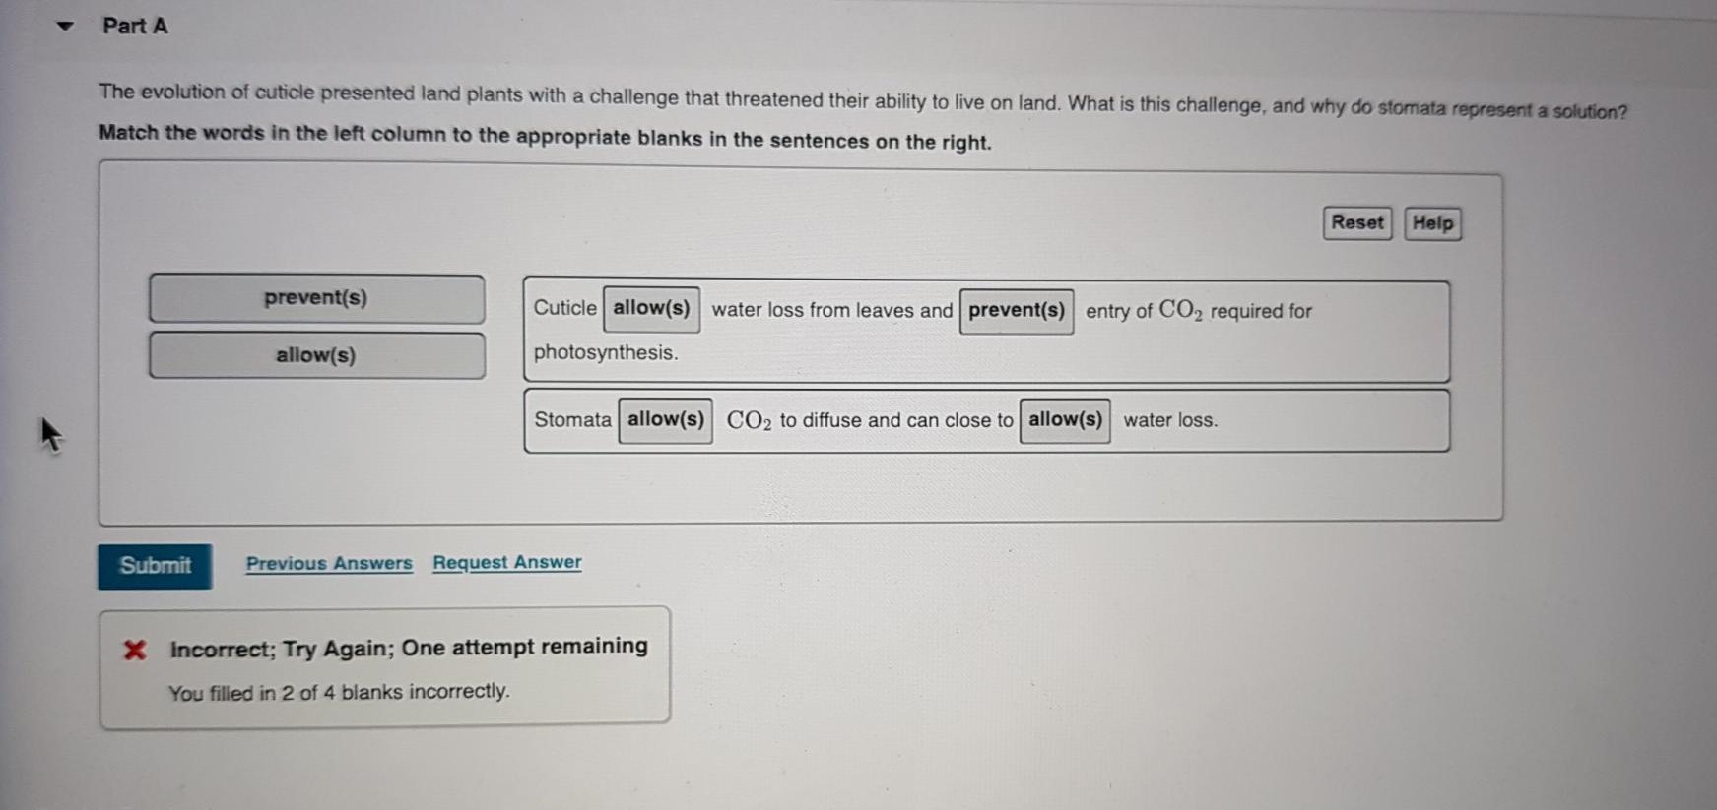
Task: Click the Request Answer link
Action: pyautogui.click(x=506, y=562)
